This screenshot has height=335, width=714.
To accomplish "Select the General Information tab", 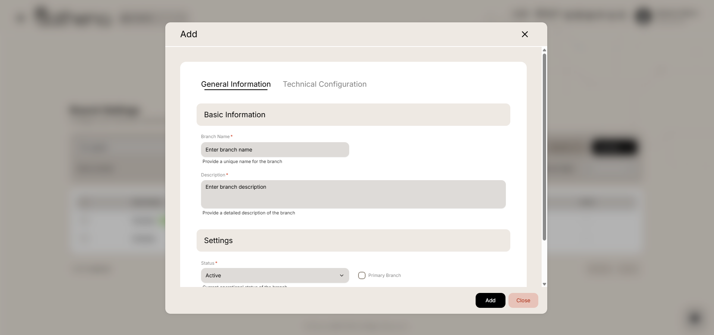I will pyautogui.click(x=236, y=84).
